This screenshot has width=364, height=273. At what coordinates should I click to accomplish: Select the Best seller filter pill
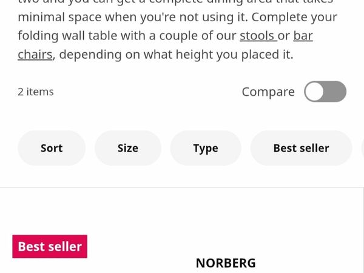click(x=301, y=148)
